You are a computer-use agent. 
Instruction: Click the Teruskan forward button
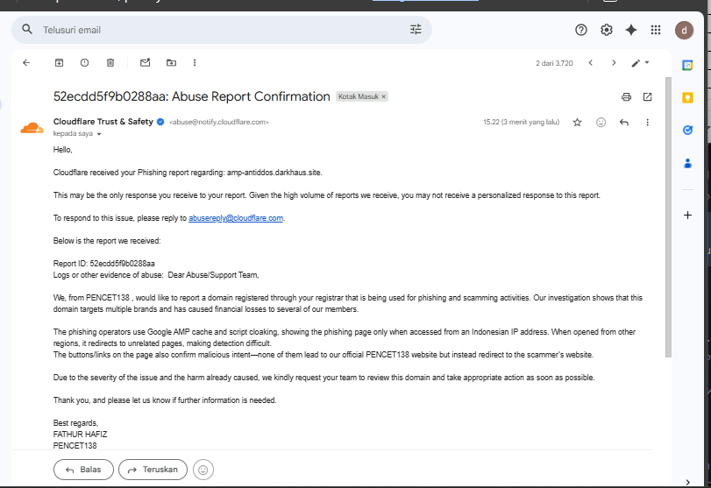pos(153,470)
